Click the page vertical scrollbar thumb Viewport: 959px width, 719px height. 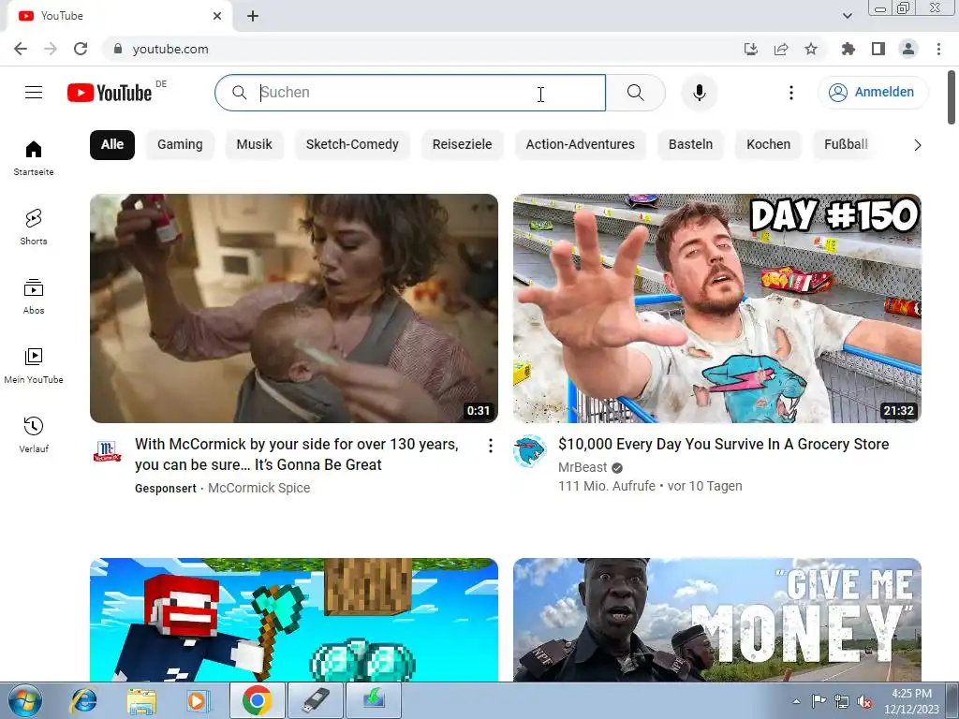click(x=952, y=96)
